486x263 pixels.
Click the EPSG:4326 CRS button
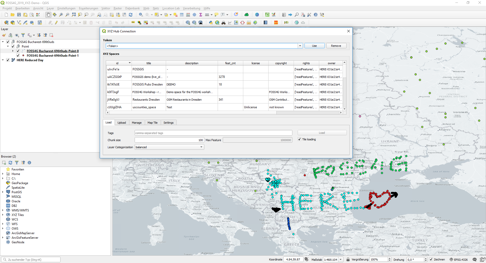click(458, 259)
